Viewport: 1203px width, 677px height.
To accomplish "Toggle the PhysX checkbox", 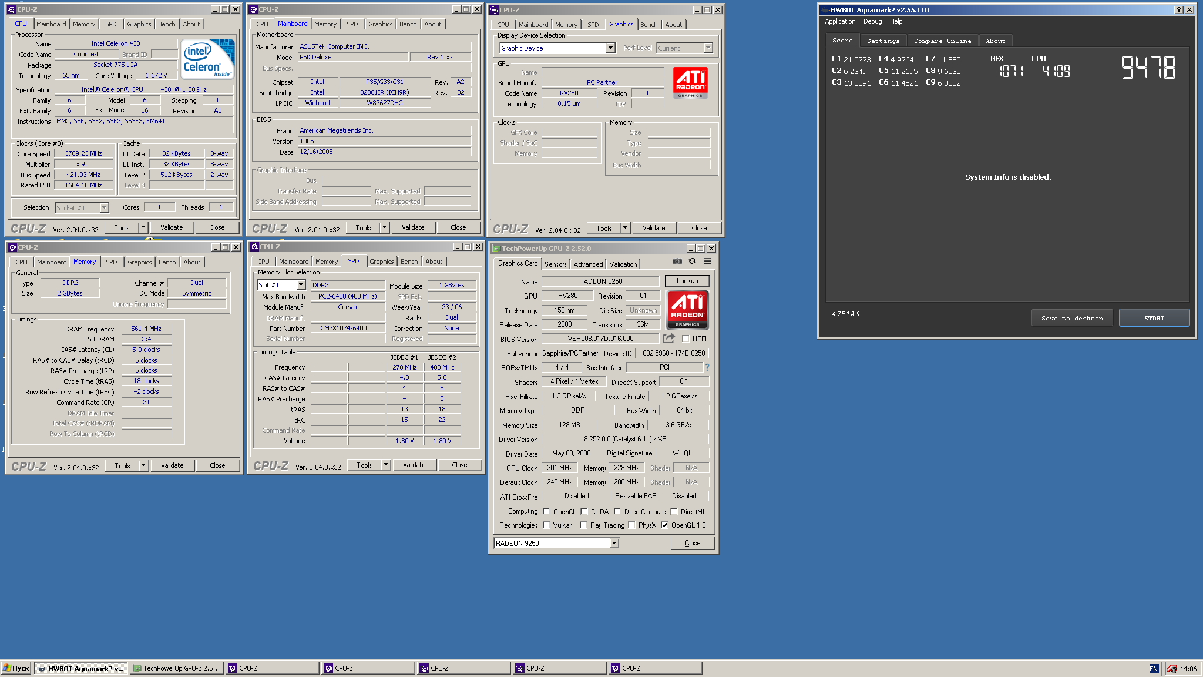I will tap(631, 525).
